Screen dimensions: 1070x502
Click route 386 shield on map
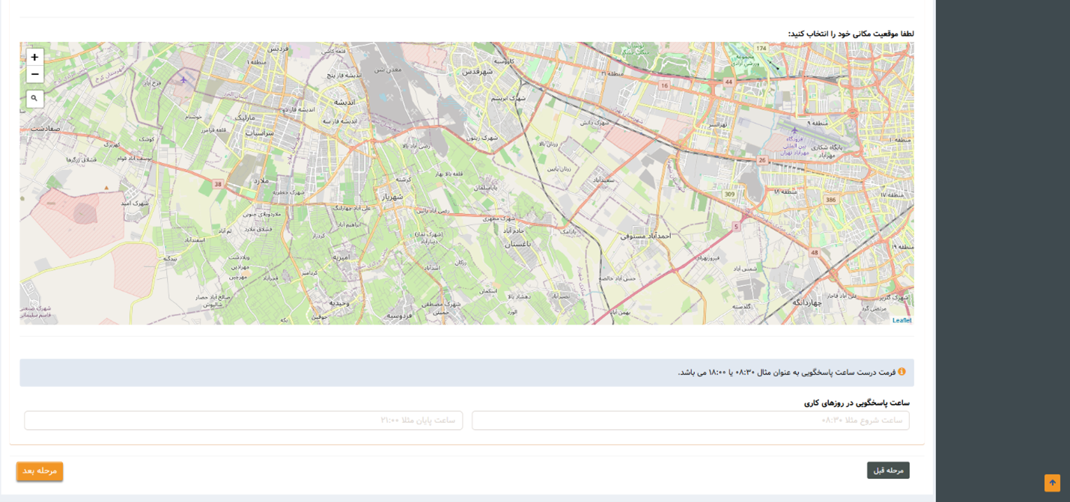830,200
